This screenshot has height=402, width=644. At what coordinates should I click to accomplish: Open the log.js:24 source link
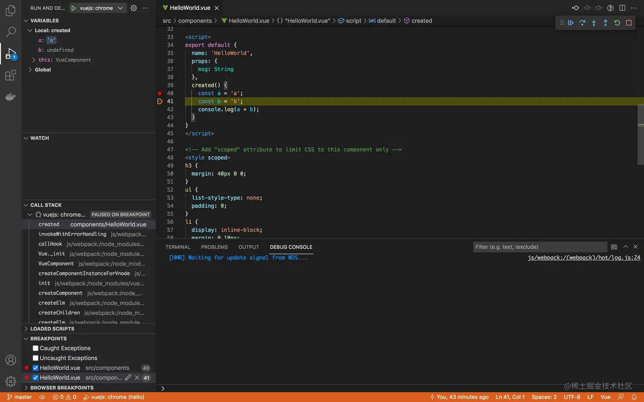point(584,258)
